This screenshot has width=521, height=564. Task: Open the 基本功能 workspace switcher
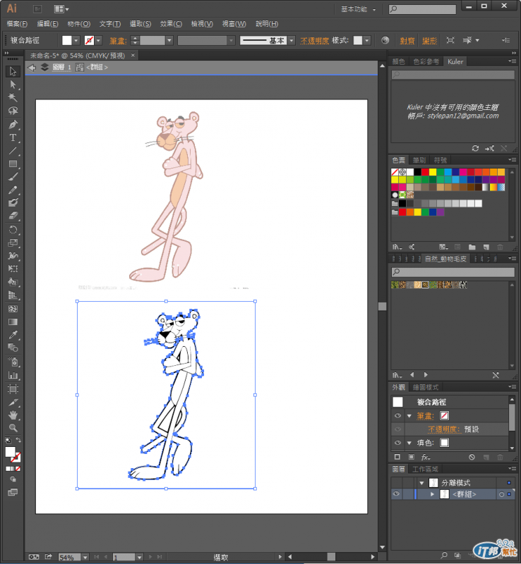358,9
